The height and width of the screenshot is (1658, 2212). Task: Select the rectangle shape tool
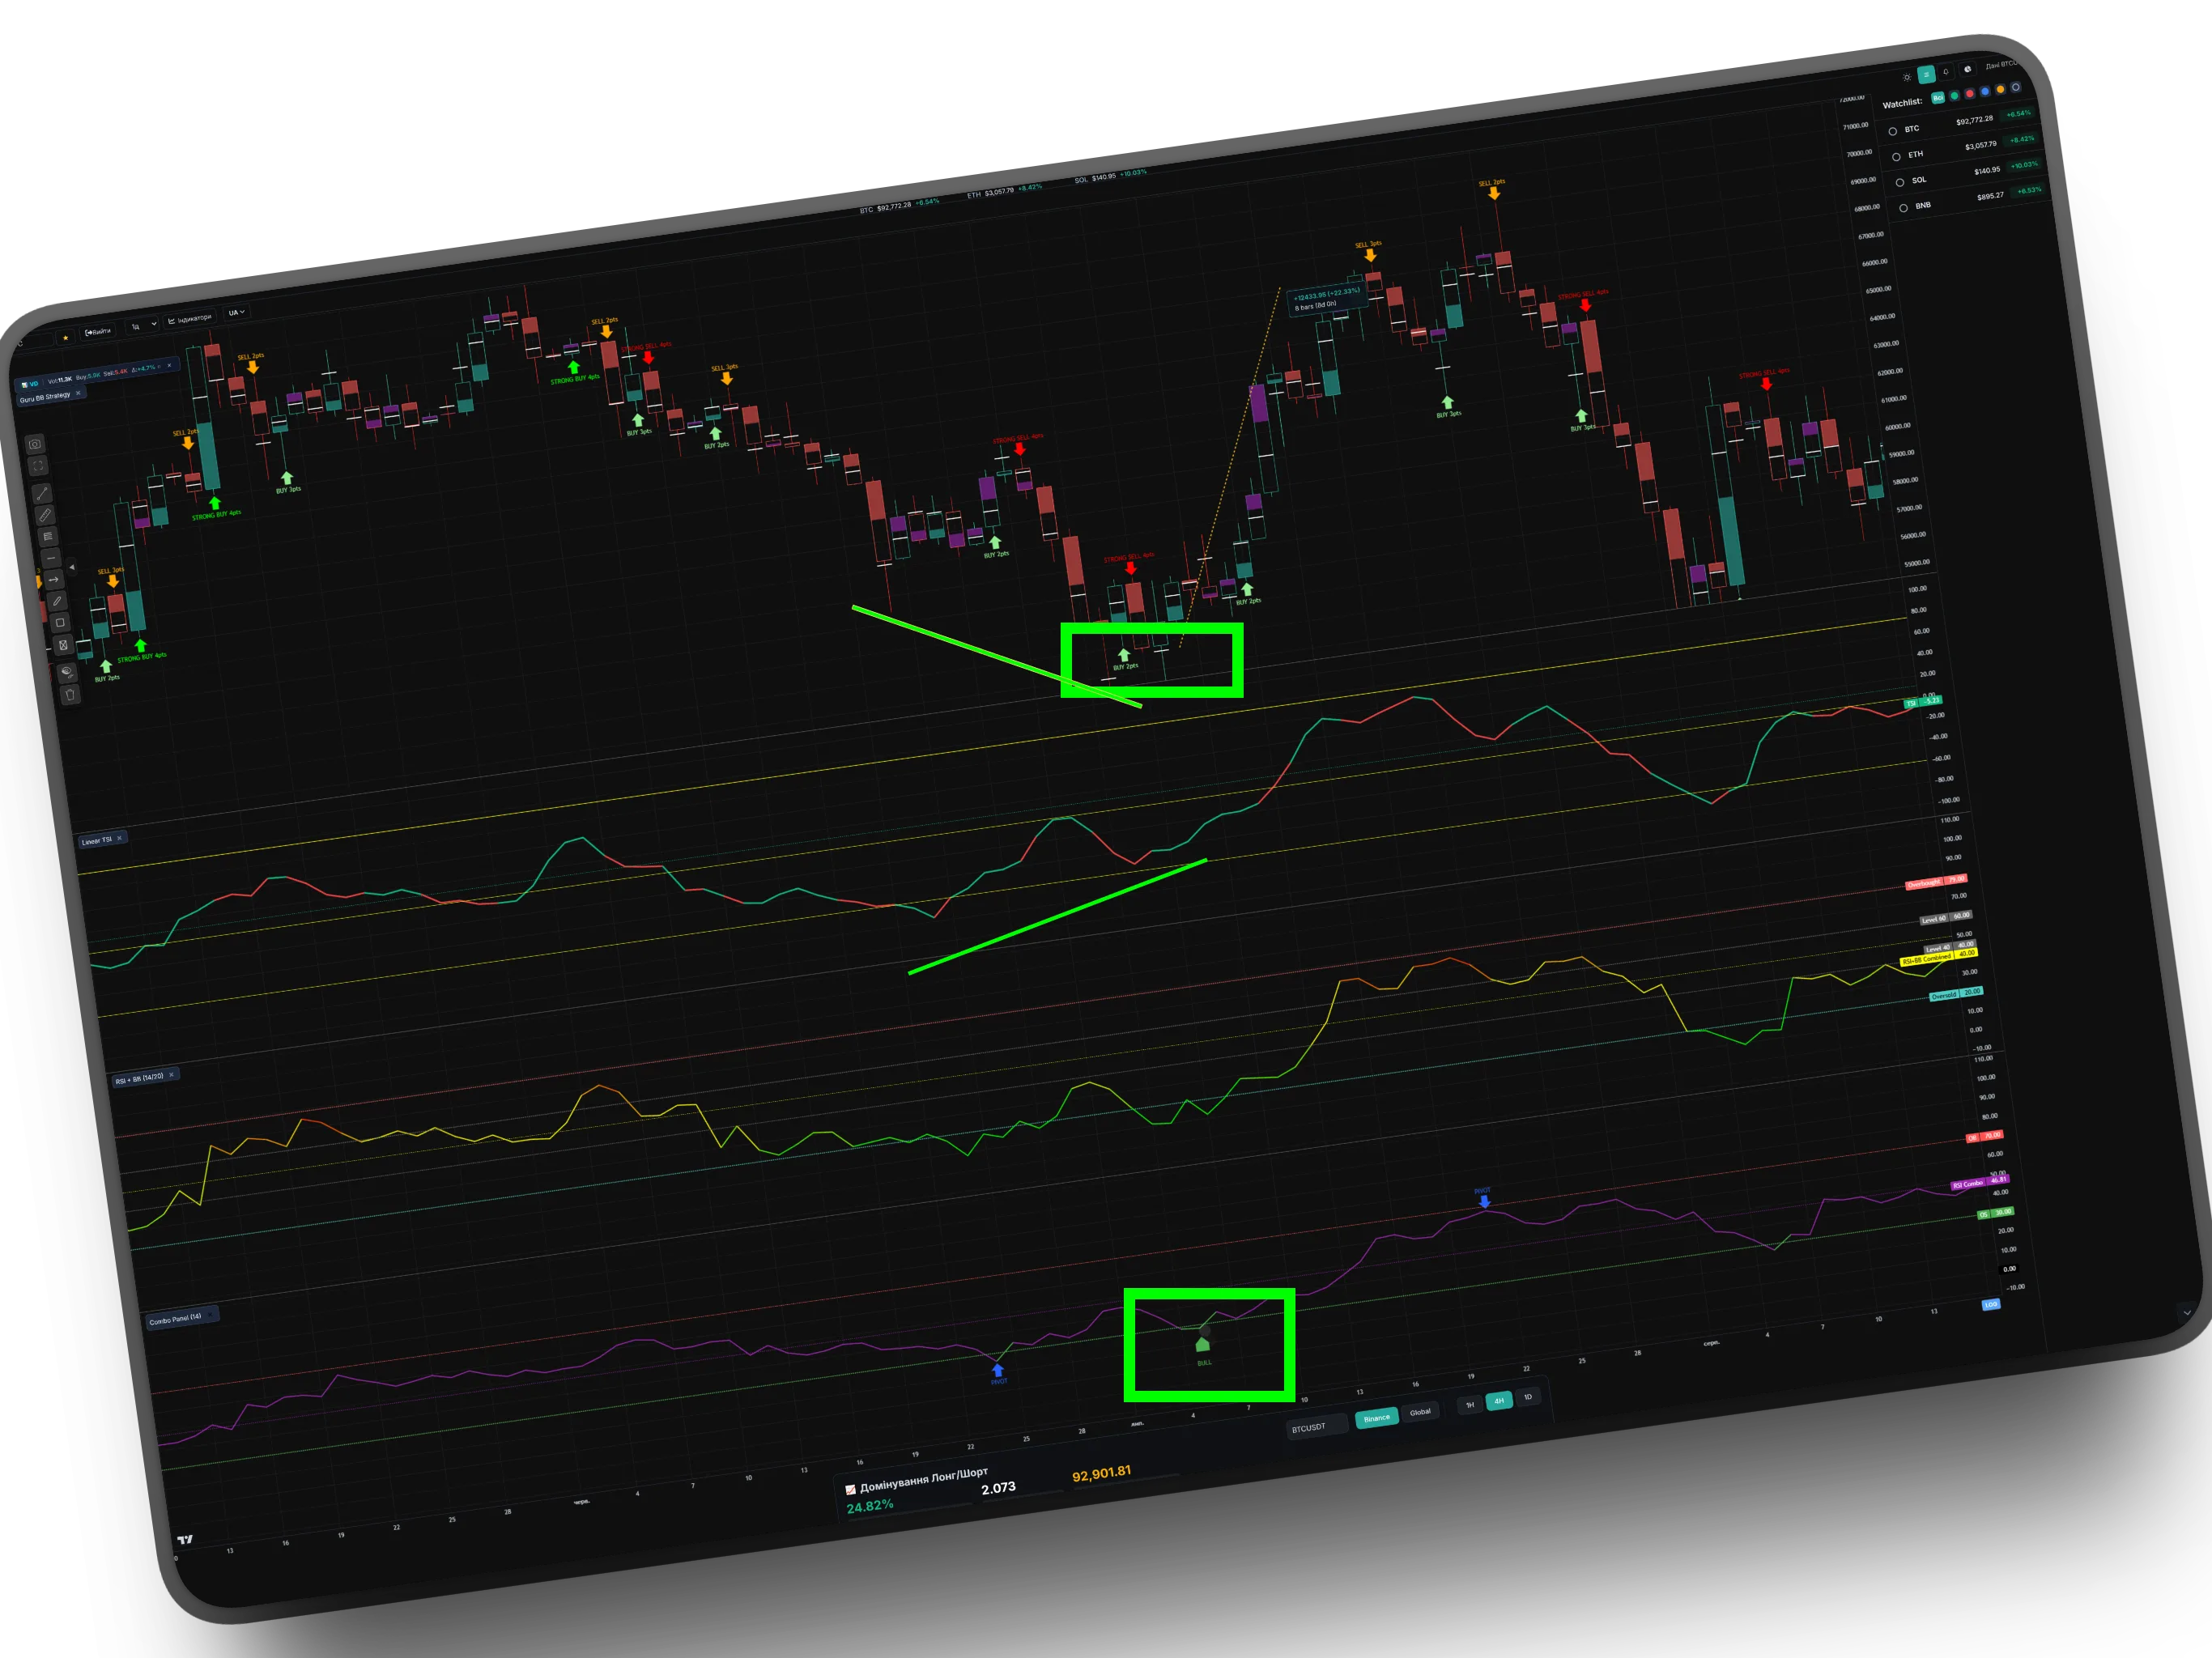point(60,623)
